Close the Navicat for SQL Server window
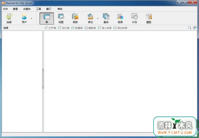 (x=193, y=2)
